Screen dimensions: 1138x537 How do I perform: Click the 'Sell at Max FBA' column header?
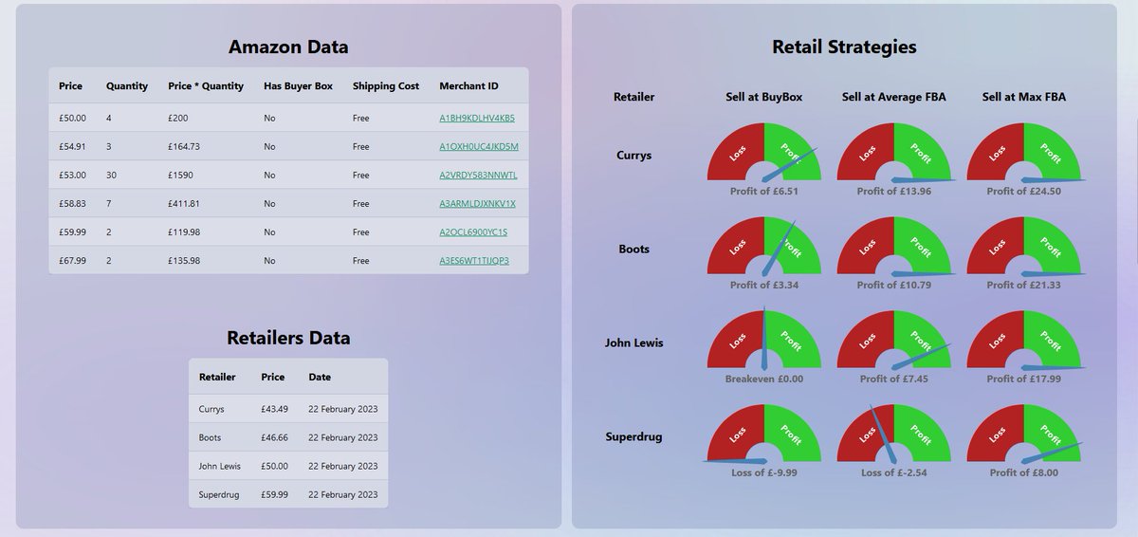[1024, 97]
